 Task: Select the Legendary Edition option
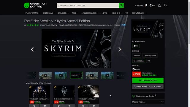click(x=150, y=56)
